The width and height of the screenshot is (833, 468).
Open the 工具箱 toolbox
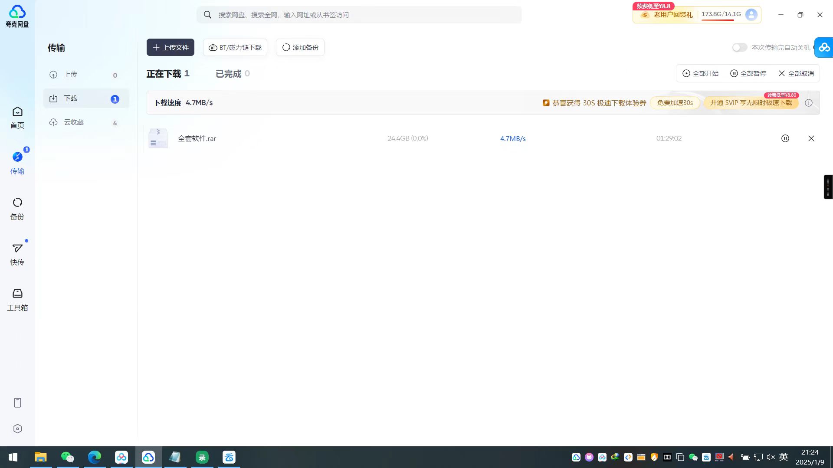[17, 300]
